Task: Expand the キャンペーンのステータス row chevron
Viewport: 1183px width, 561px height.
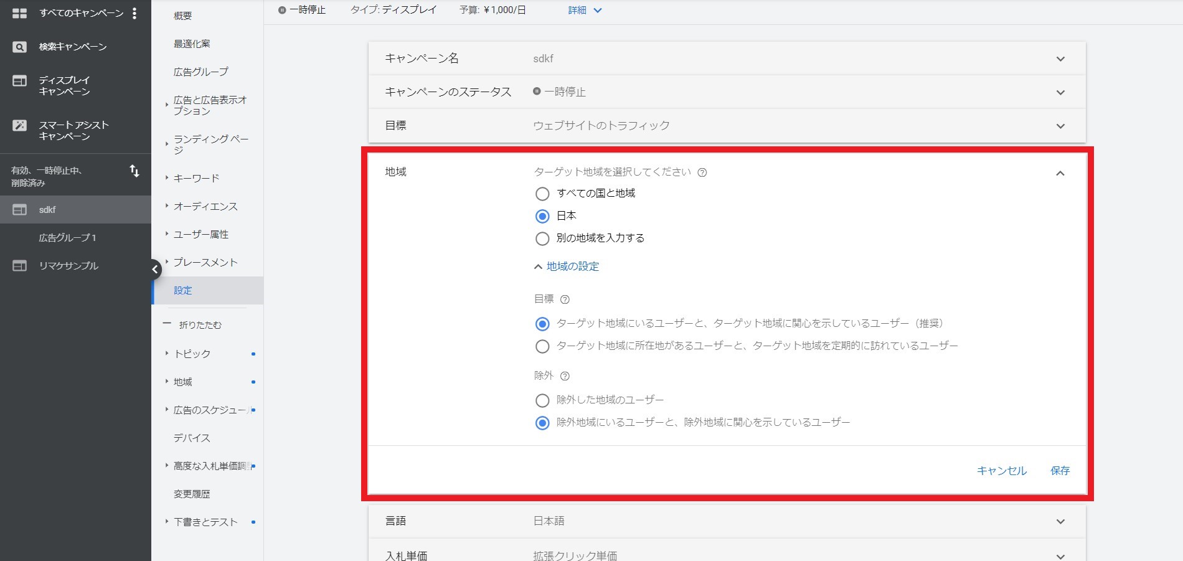Action: click(1060, 93)
